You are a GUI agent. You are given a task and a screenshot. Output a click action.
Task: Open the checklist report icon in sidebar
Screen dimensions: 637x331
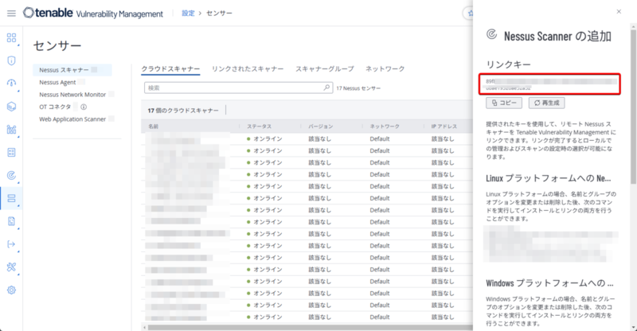click(x=11, y=152)
